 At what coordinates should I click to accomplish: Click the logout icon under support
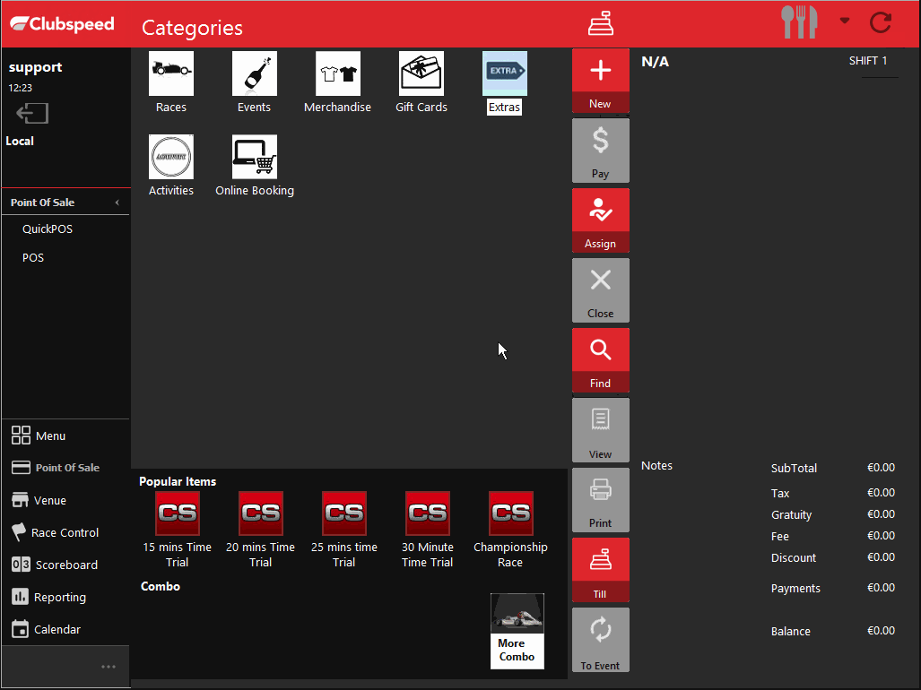32,113
